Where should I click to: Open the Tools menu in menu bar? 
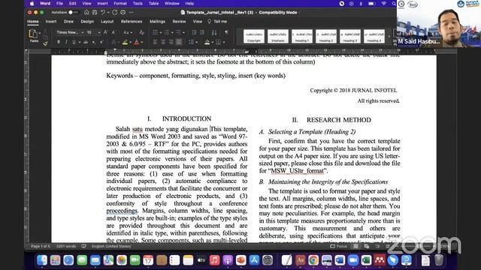tap(138, 4)
